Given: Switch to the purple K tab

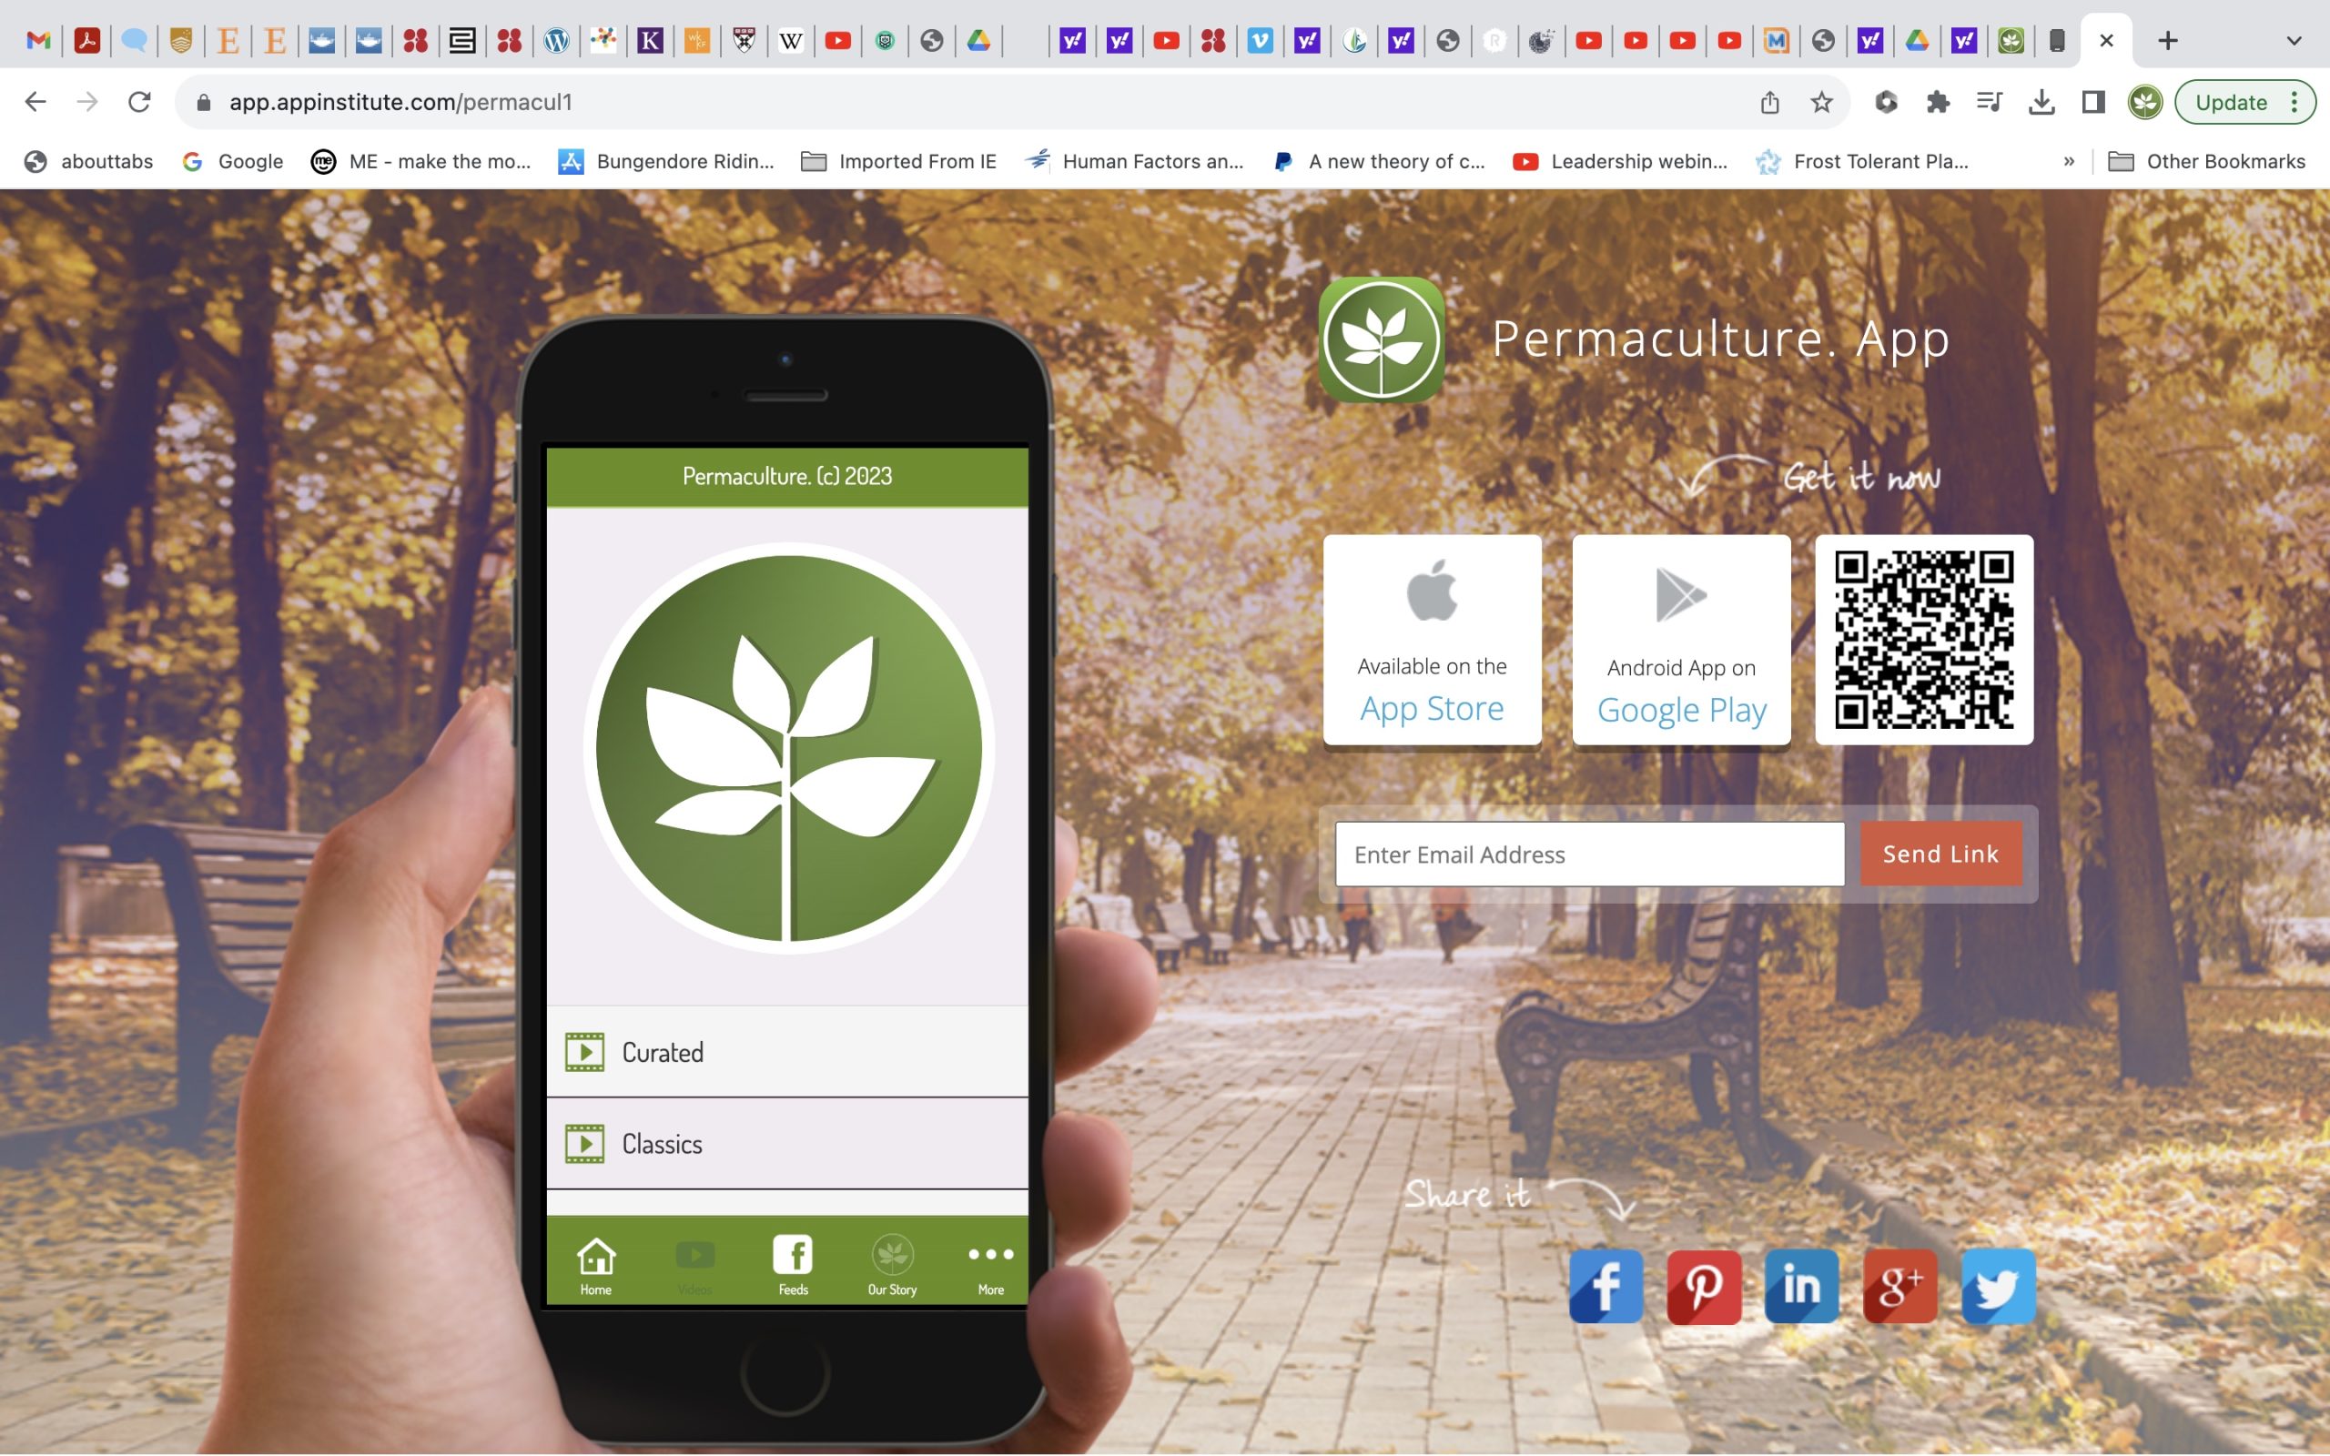Looking at the screenshot, I should (650, 40).
